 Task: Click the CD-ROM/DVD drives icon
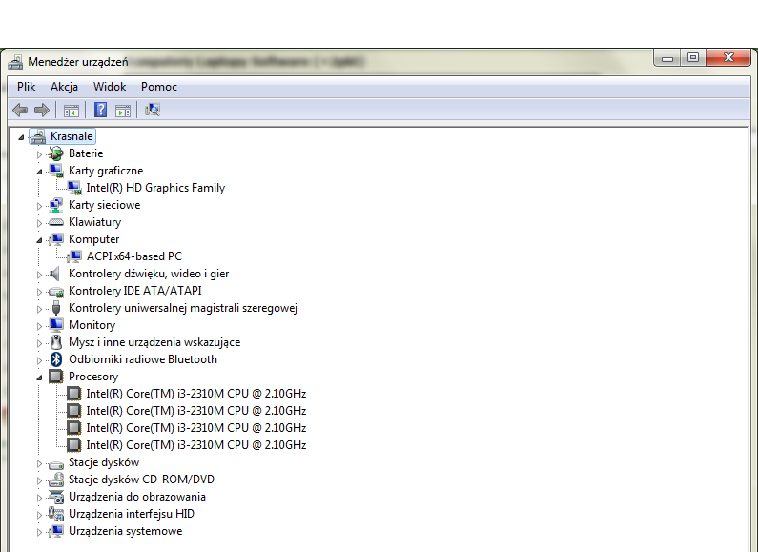point(56,480)
